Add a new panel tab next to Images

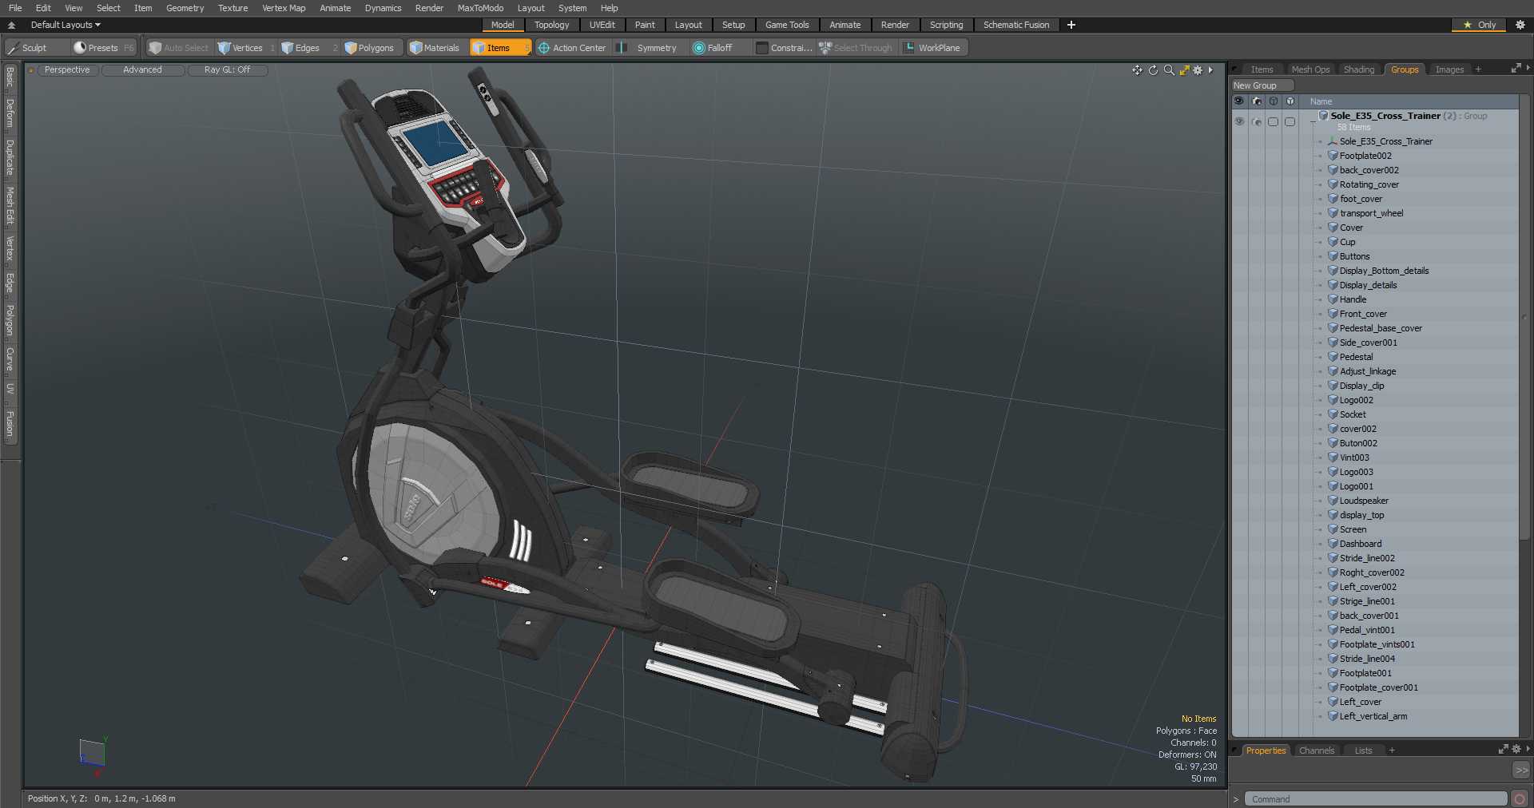[x=1478, y=69]
